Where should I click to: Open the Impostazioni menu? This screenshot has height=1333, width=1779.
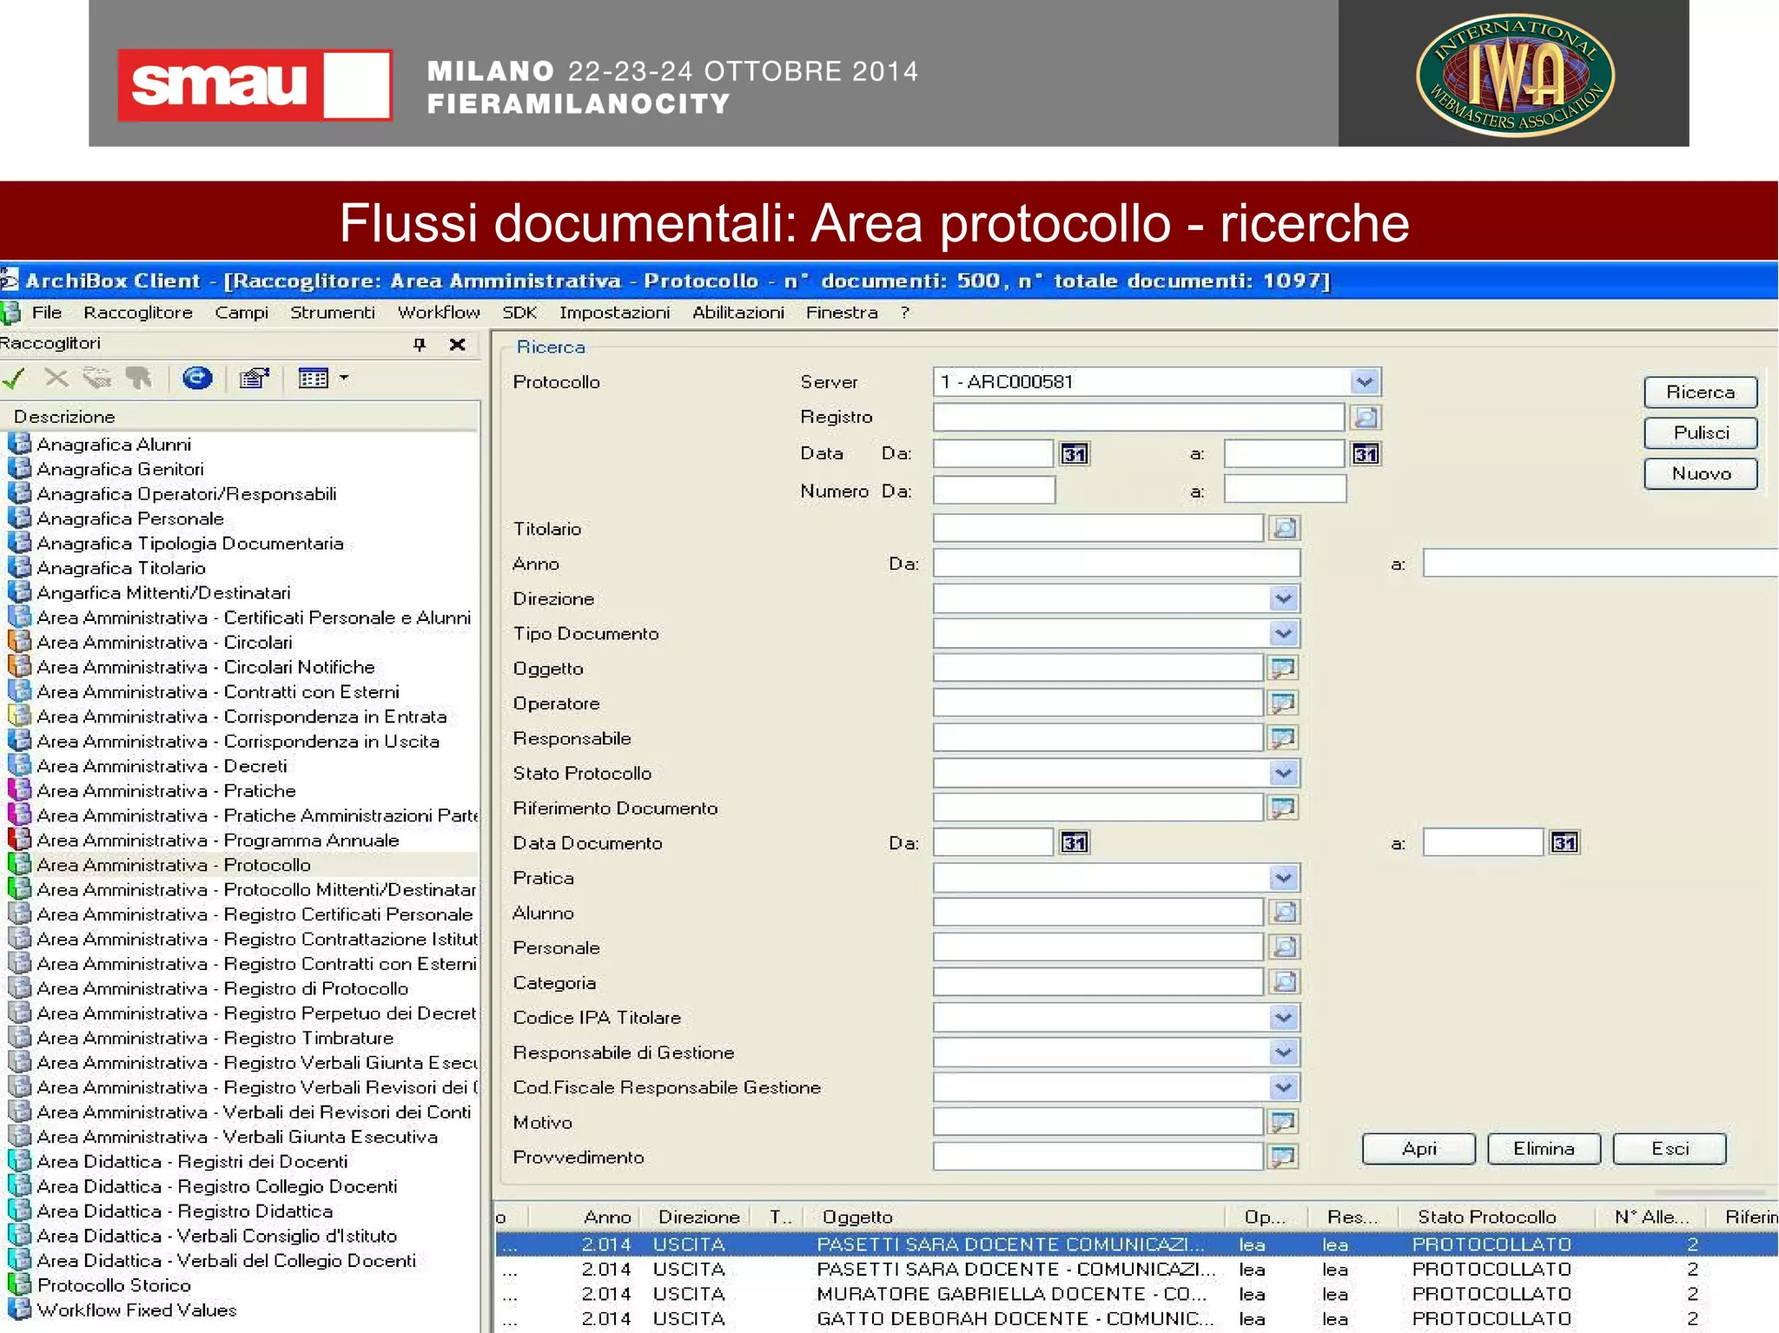pyautogui.click(x=614, y=313)
